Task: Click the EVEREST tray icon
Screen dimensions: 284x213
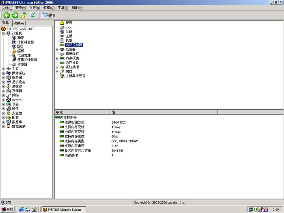Action: click(x=255, y=210)
